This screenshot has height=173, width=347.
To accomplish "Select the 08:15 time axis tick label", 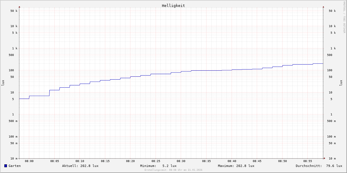I will (105, 161).
